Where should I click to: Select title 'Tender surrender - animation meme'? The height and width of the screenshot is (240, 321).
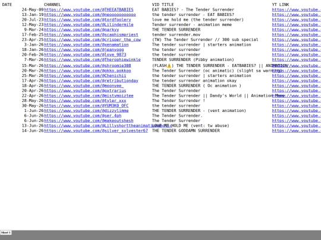pos(192,25)
